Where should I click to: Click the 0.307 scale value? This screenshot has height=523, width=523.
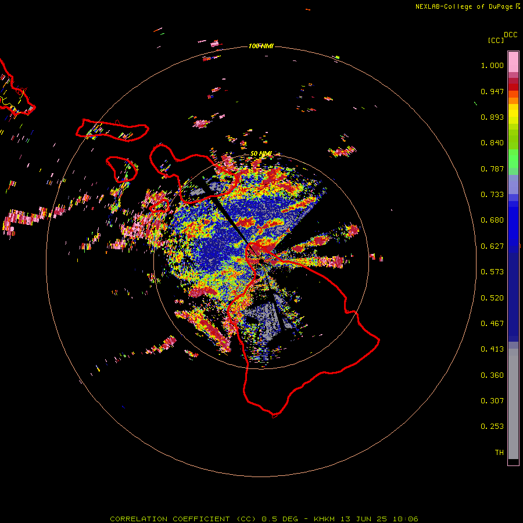[492, 401]
